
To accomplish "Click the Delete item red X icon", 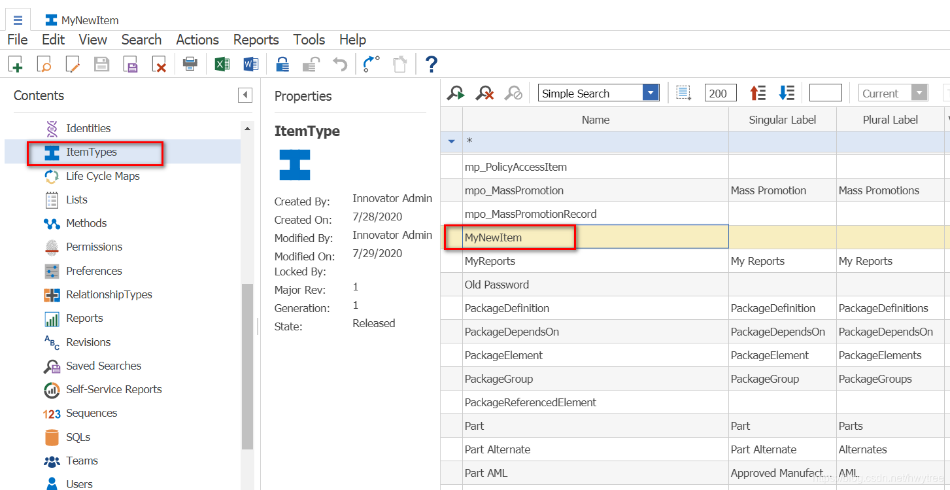I will click(x=159, y=64).
